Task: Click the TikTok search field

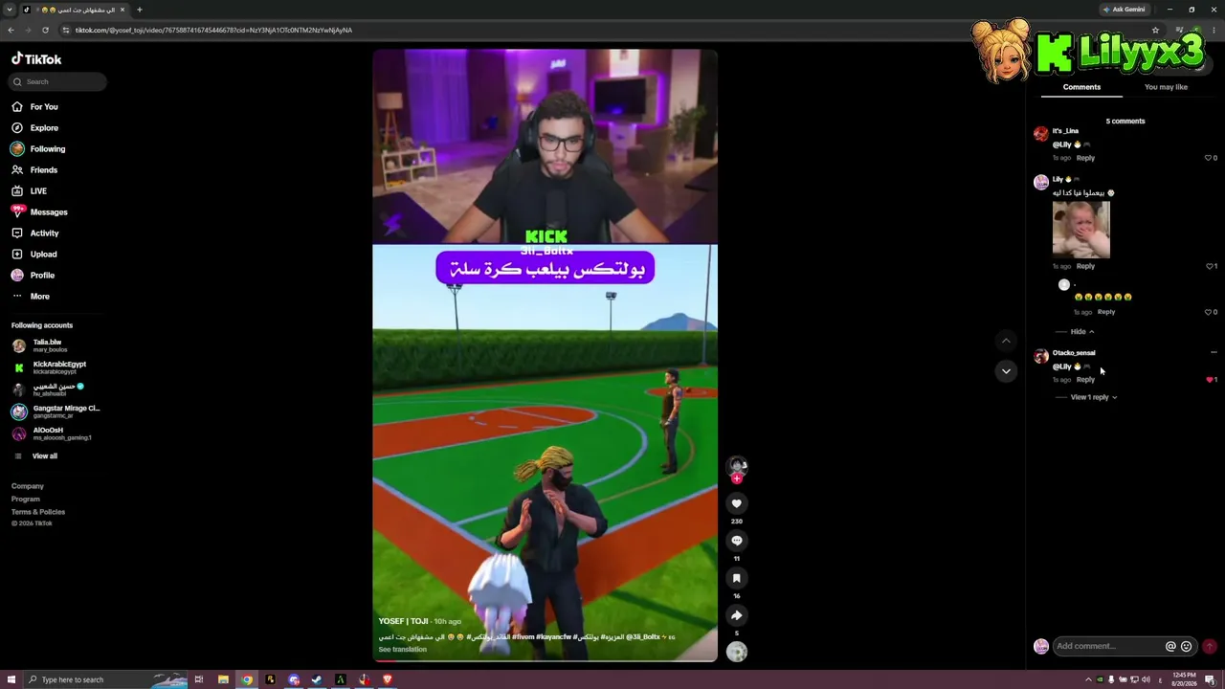Action: click(58, 81)
